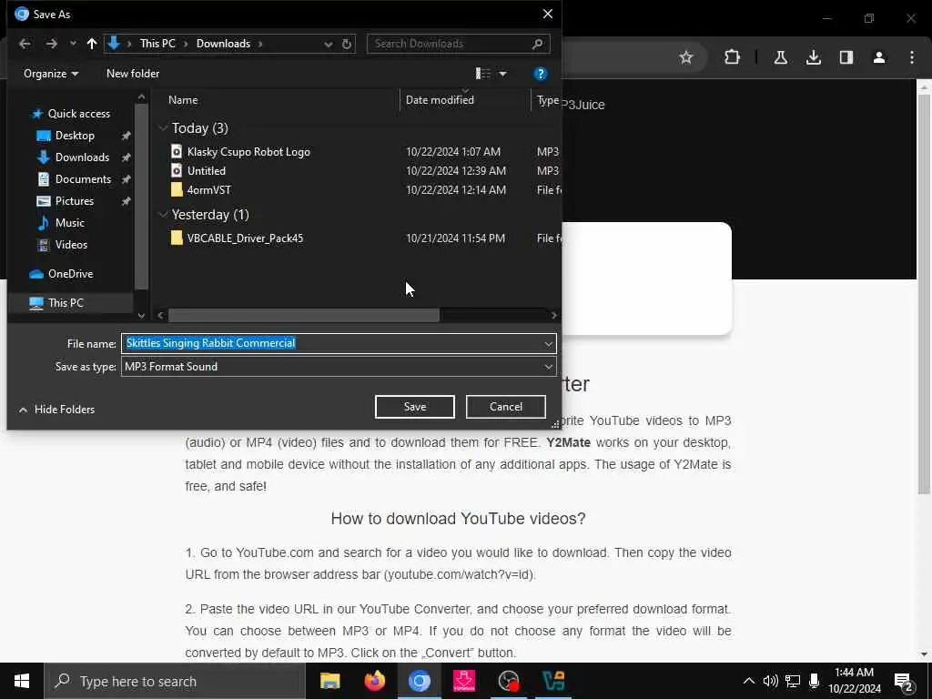Collapse pane with Hide Folders

click(x=57, y=410)
